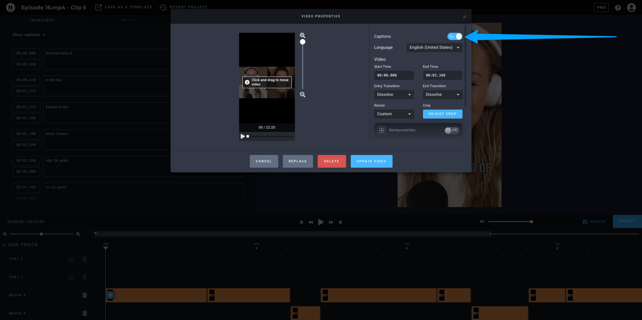Image resolution: width=642 pixels, height=320 pixels.
Task: Turn off the Captions toggle
Action: 455,36
